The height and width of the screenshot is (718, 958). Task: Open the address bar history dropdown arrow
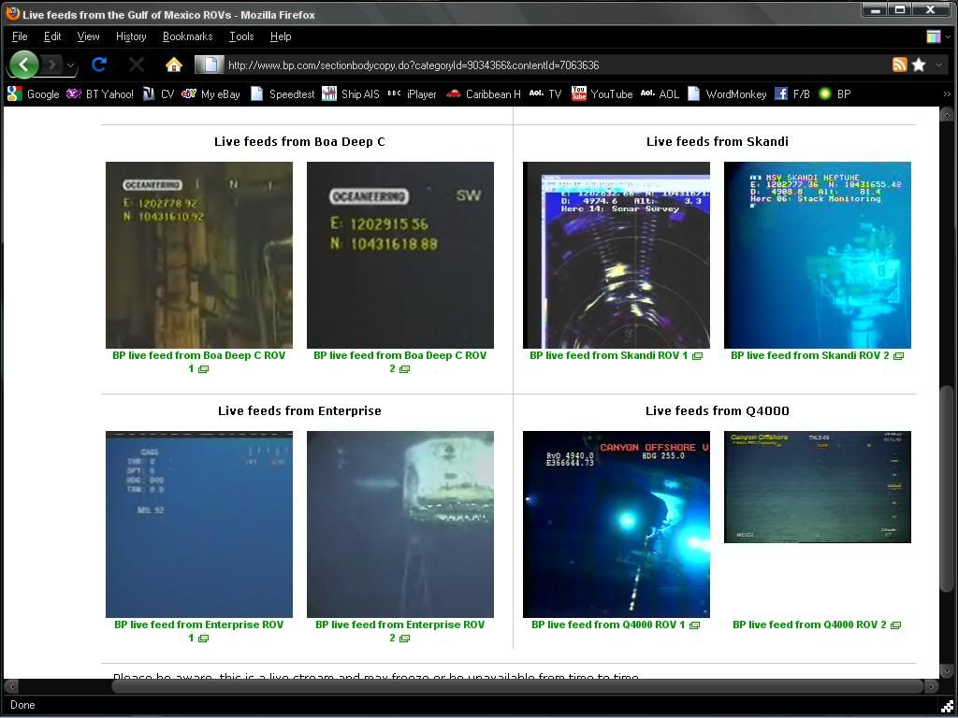pos(939,65)
